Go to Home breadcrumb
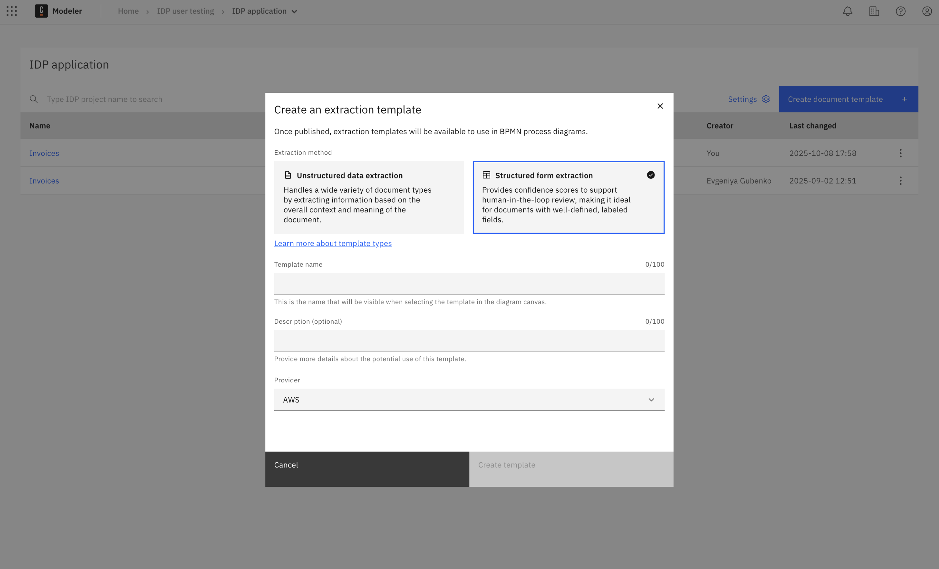 (x=128, y=11)
